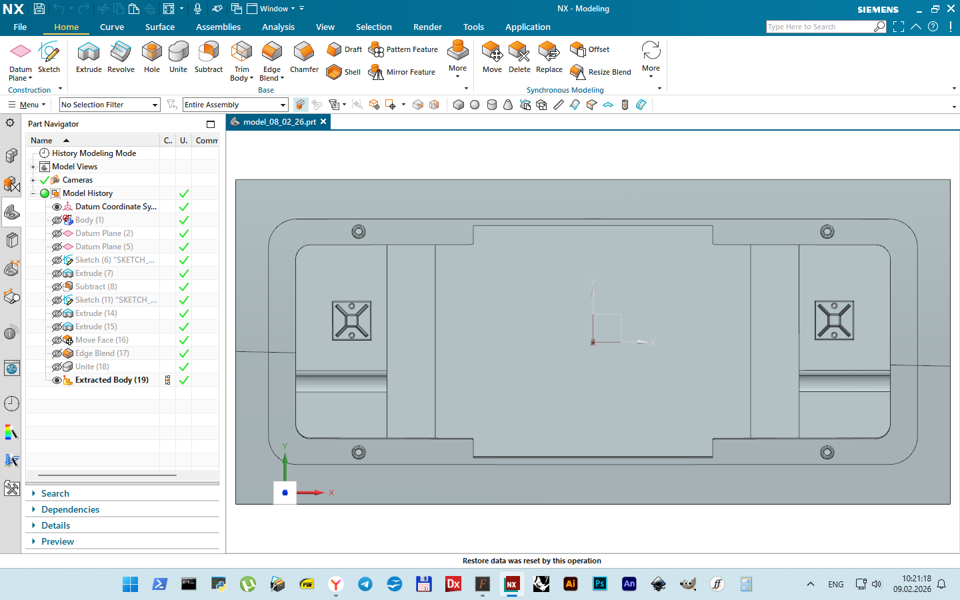Image resolution: width=960 pixels, height=600 pixels.
Task: Select the Extrude tool in the ribbon
Action: pyautogui.click(x=89, y=57)
